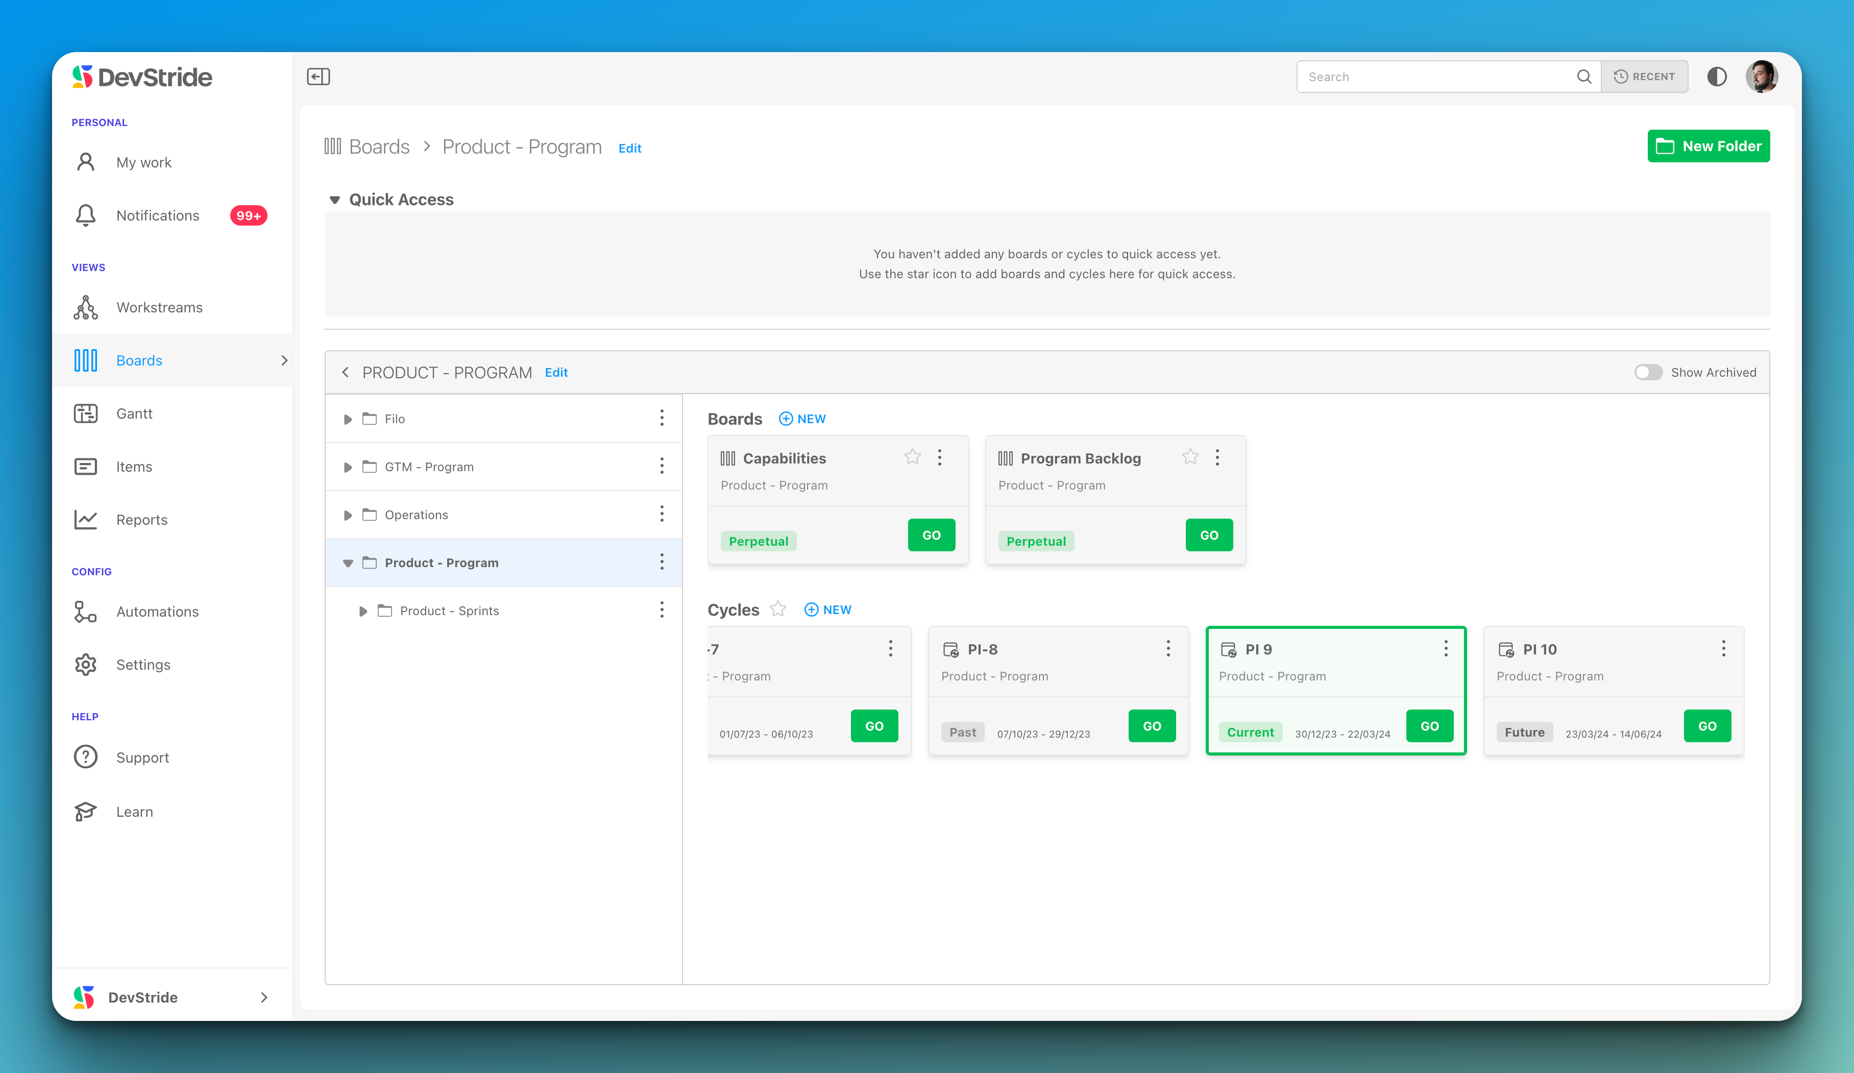Image resolution: width=1854 pixels, height=1073 pixels.
Task: Expand the Boards sidebar chevron
Action: (284, 360)
